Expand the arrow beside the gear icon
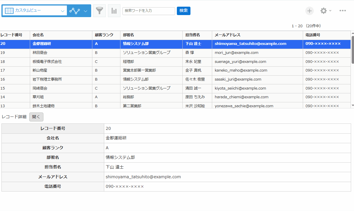 (330, 11)
